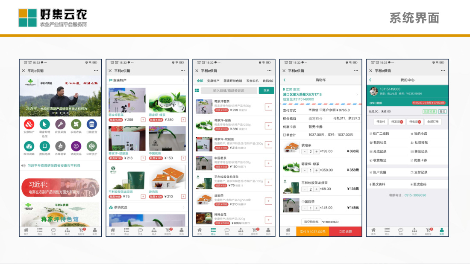Viewport: 470px width, 264px height.
Task: Tap the 化妆洗护 category icon
Action: click(92, 146)
